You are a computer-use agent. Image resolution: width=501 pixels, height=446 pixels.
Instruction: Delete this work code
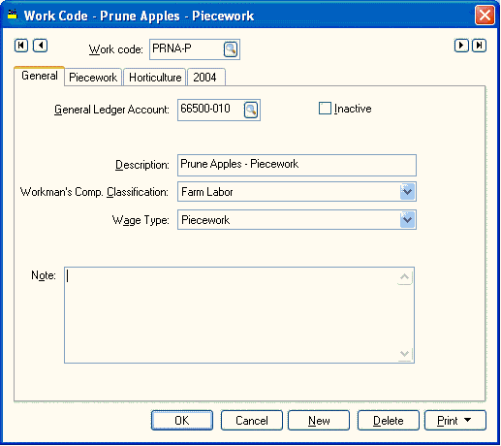(389, 420)
